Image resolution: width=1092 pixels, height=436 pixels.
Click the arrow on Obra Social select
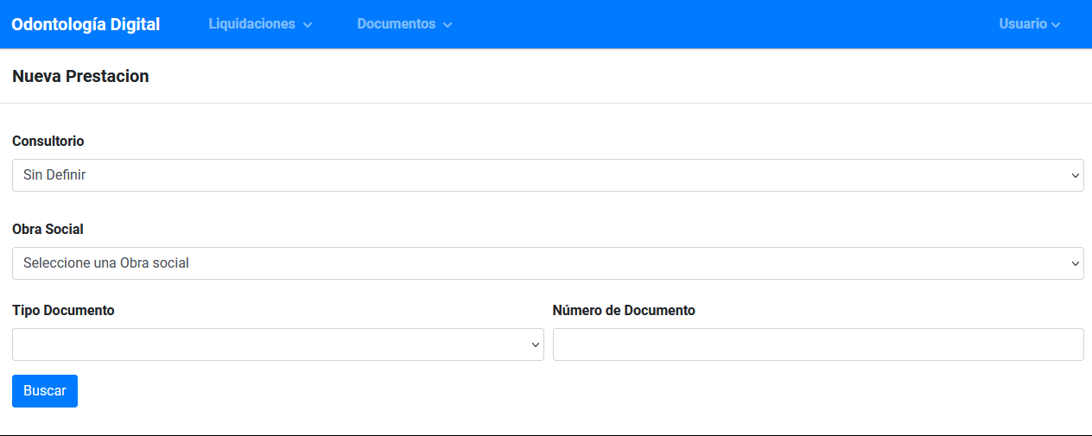point(1075,263)
